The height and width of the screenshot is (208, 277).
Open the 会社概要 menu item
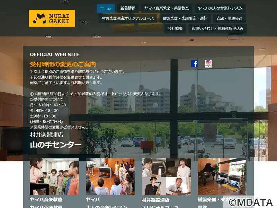coord(175,28)
